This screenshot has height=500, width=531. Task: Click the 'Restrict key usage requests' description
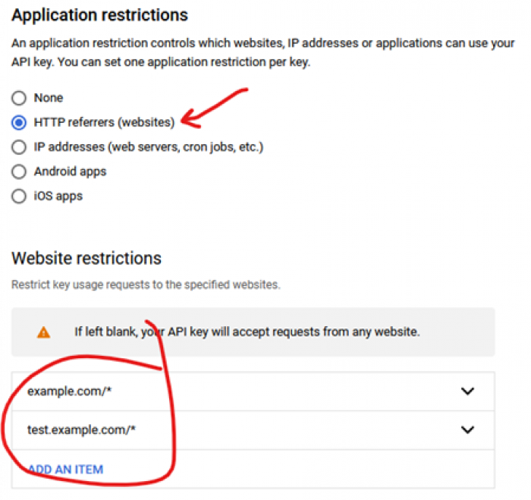tap(146, 285)
